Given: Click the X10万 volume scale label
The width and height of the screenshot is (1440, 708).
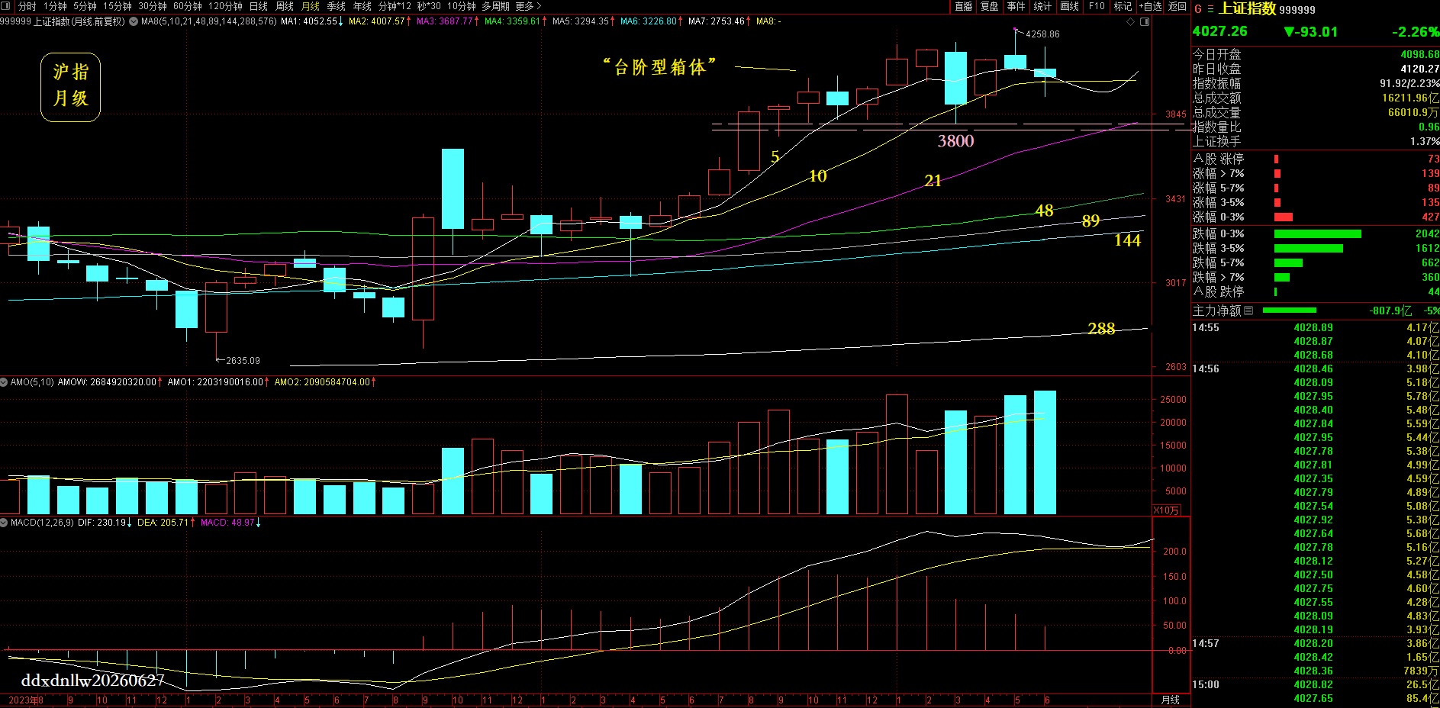Looking at the screenshot, I should (1167, 510).
